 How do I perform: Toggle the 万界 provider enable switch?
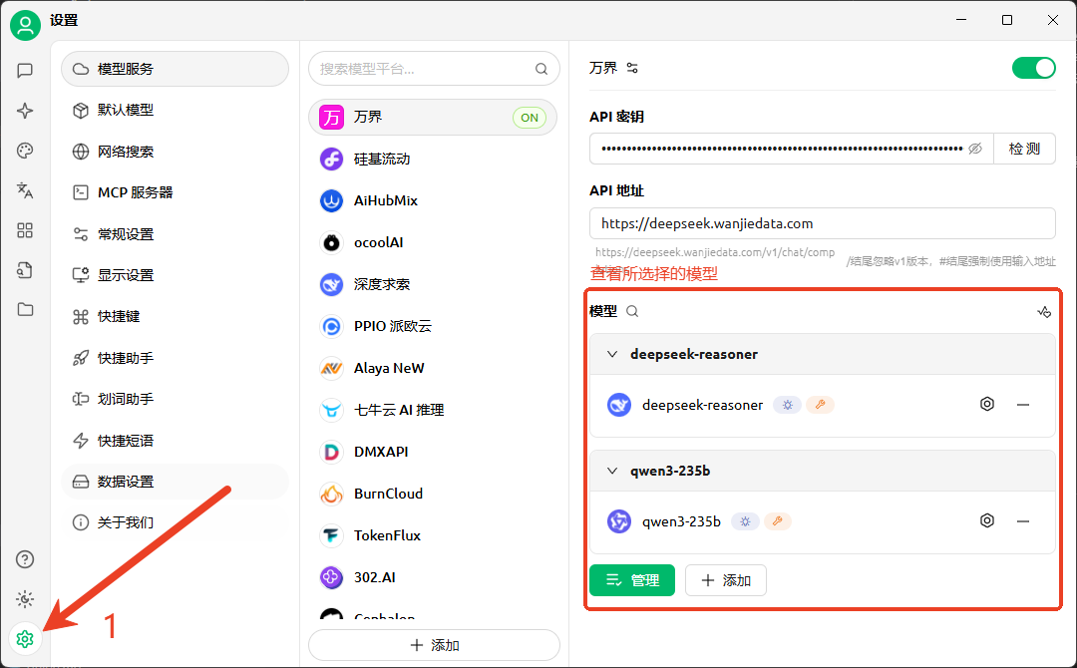coord(1034,68)
